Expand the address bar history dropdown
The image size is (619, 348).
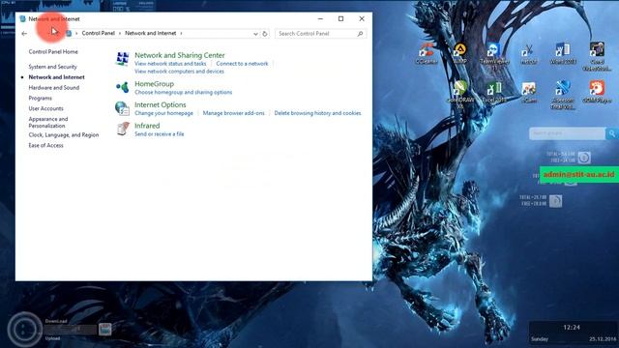pyautogui.click(x=255, y=34)
